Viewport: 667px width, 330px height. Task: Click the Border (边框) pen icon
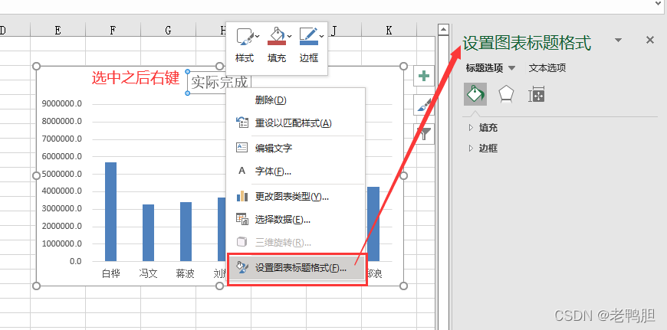tap(308, 37)
